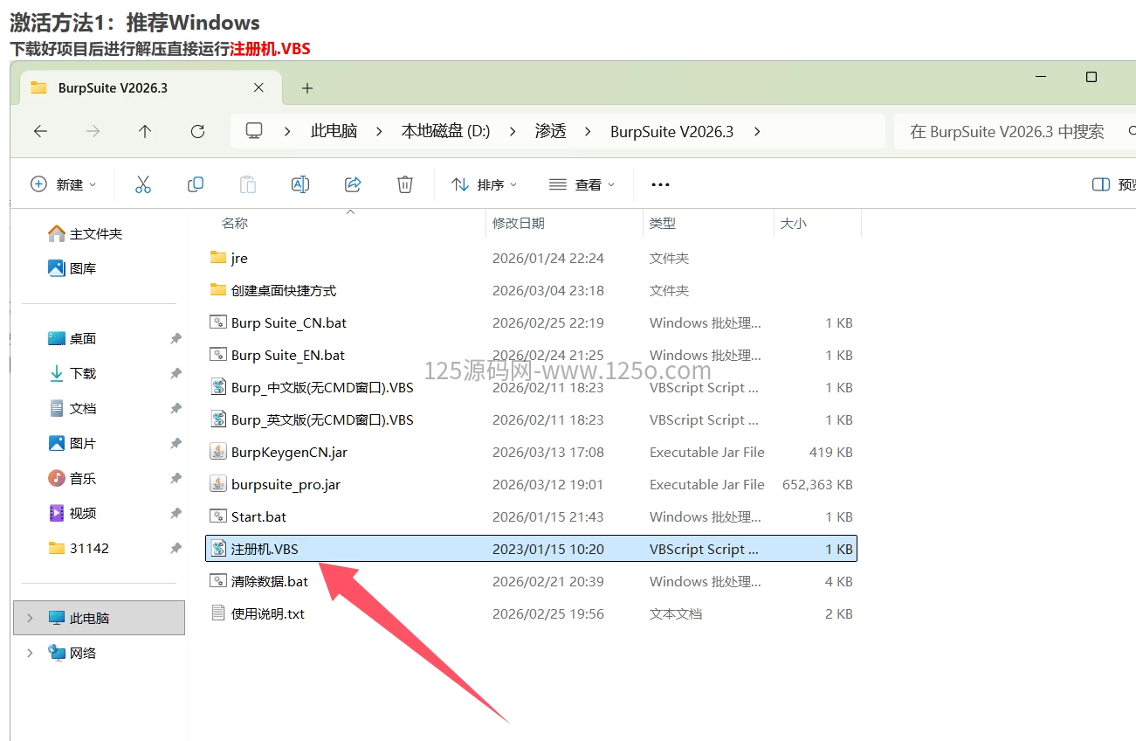Viewport: 1136px width, 741px height.
Task: Select the 注册机.VBS file
Action: (x=265, y=549)
